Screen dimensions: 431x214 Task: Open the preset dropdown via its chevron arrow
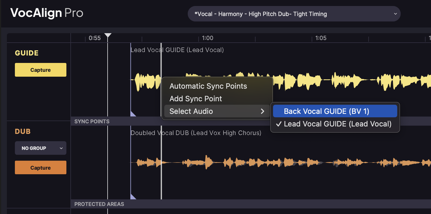point(395,14)
